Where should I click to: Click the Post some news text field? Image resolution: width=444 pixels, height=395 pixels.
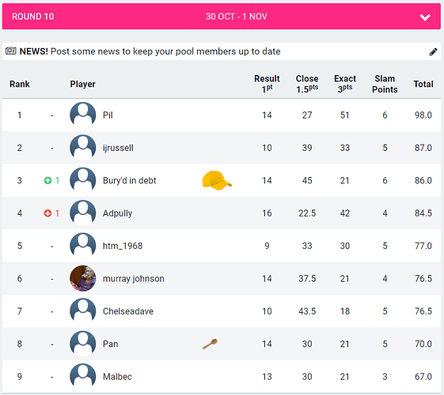click(x=165, y=51)
